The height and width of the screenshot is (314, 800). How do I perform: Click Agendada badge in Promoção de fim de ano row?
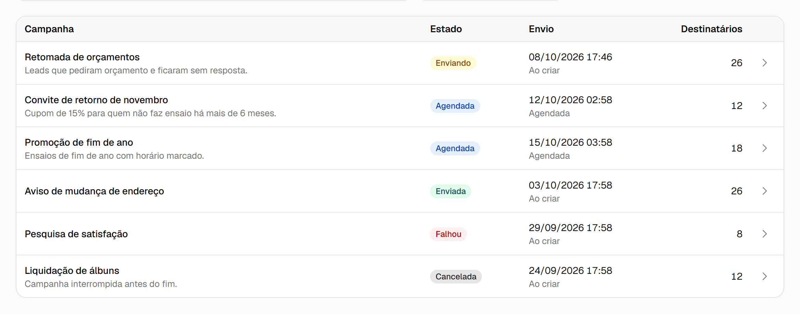455,148
